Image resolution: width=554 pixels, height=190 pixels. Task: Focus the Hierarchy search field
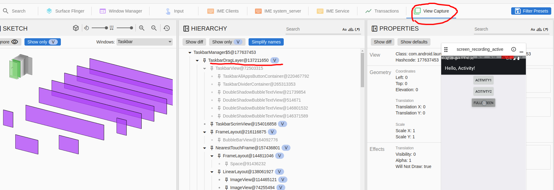[x=312, y=29]
